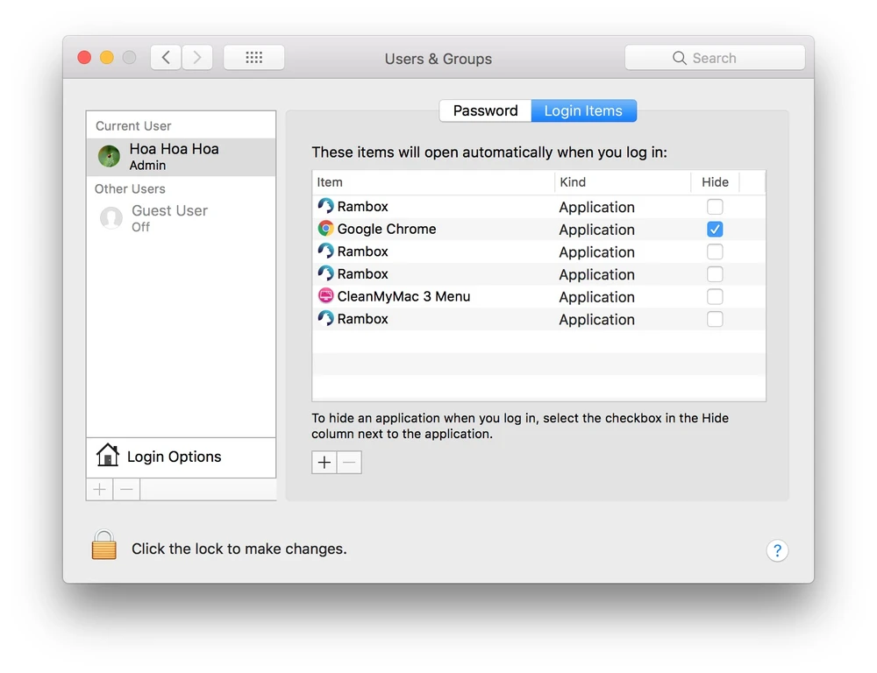The width and height of the screenshot is (877, 673).
Task: Click the Google Chrome icon in list
Action: tap(325, 229)
